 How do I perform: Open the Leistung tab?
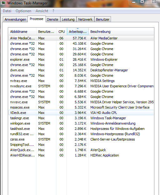(x=68, y=19)
